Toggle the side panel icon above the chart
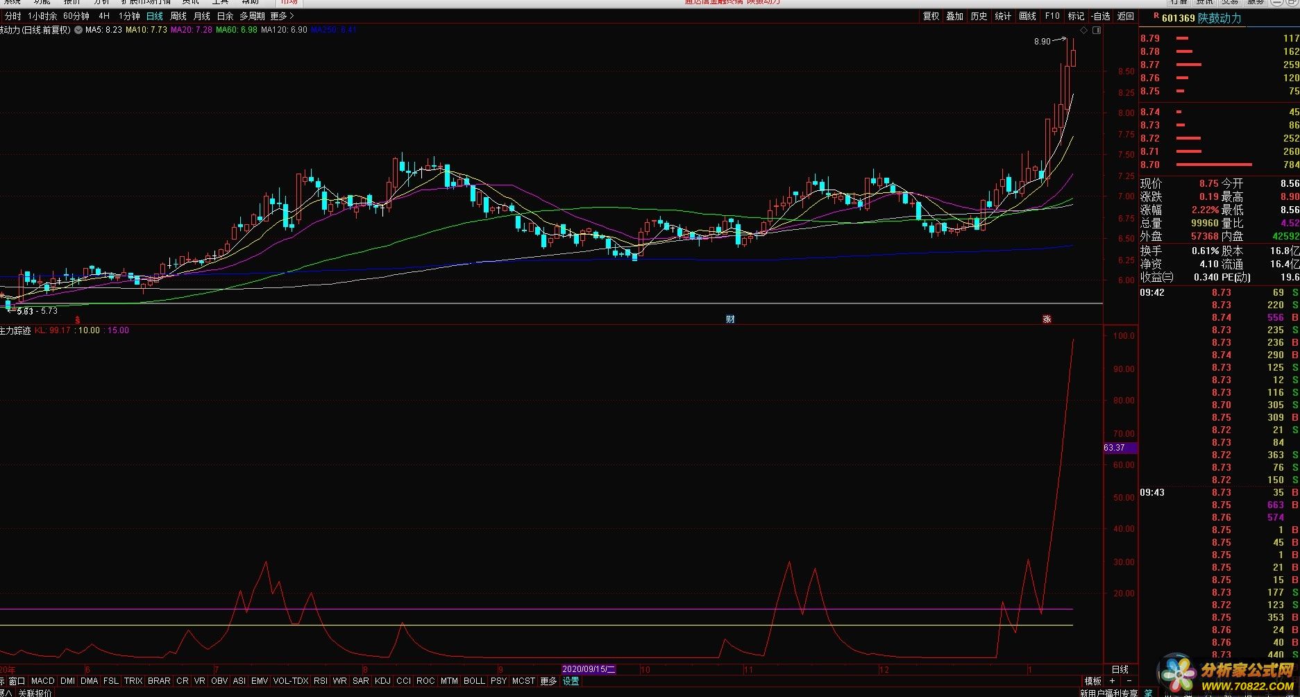Viewport: 1300px width, 697px height. 1097,31
